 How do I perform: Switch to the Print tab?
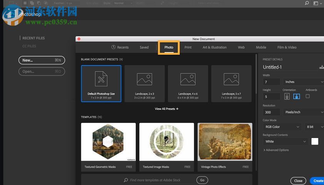(188, 47)
